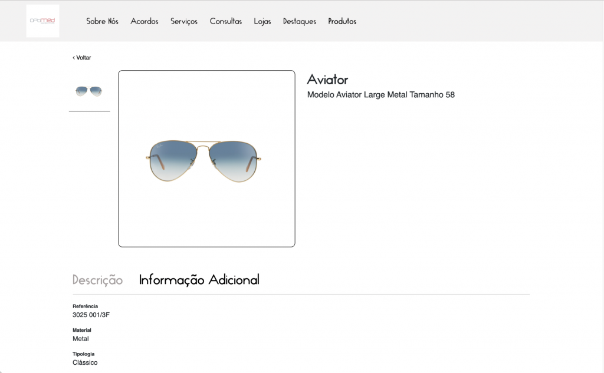The width and height of the screenshot is (604, 373).
Task: Click the Material field label
Action: click(82, 331)
